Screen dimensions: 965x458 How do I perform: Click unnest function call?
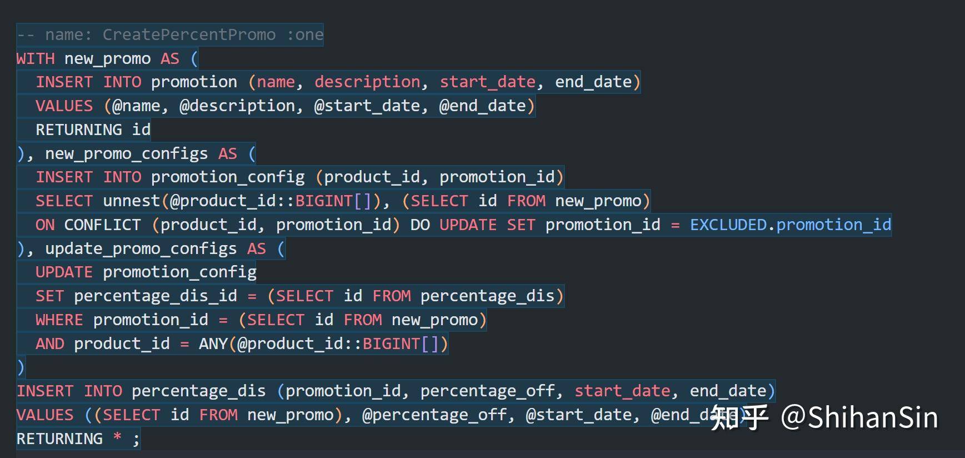coord(132,201)
